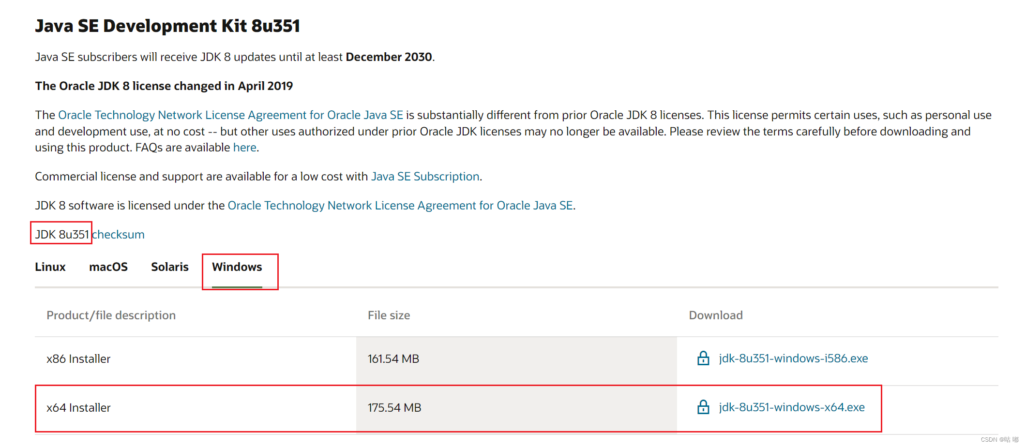
Task: Click the 'Java SE Development Kit 8u351' heading
Action: pos(167,26)
